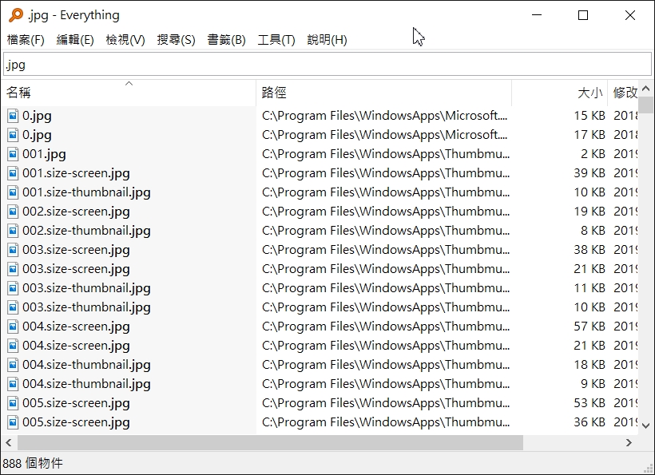Screen dimensions: 655x475
Task: Select 003.size-thumbnail.jpg sized 10 KB
Action: pyautogui.click(x=86, y=307)
